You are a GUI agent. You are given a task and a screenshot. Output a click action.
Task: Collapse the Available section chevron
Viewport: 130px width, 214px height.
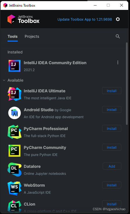[4, 80]
